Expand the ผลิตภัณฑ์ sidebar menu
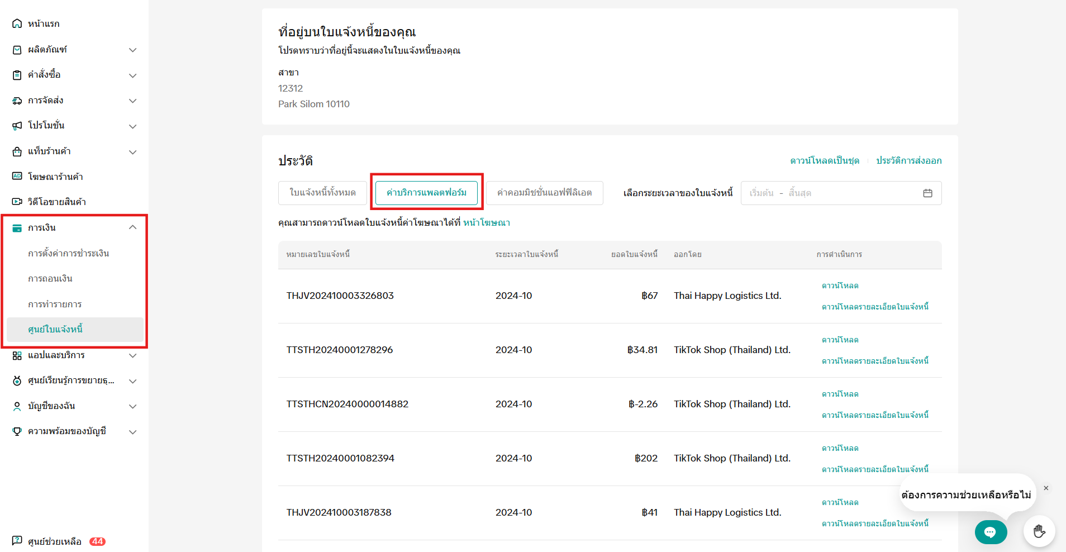Viewport: 1066px width, 552px height. (x=132, y=50)
